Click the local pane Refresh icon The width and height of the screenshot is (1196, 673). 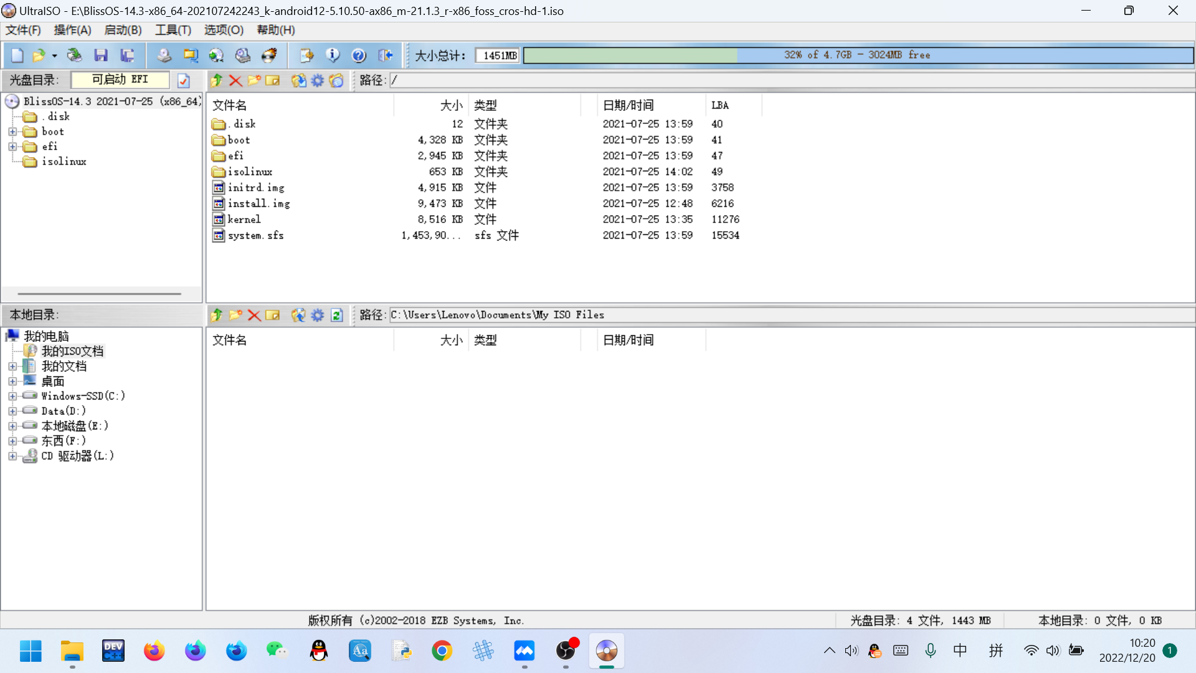pos(337,315)
